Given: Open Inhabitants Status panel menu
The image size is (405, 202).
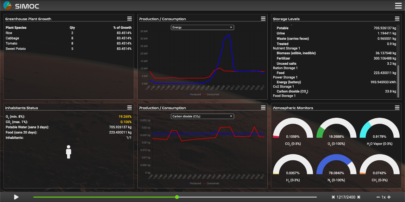Looking at the screenshot, I should click(x=129, y=108).
